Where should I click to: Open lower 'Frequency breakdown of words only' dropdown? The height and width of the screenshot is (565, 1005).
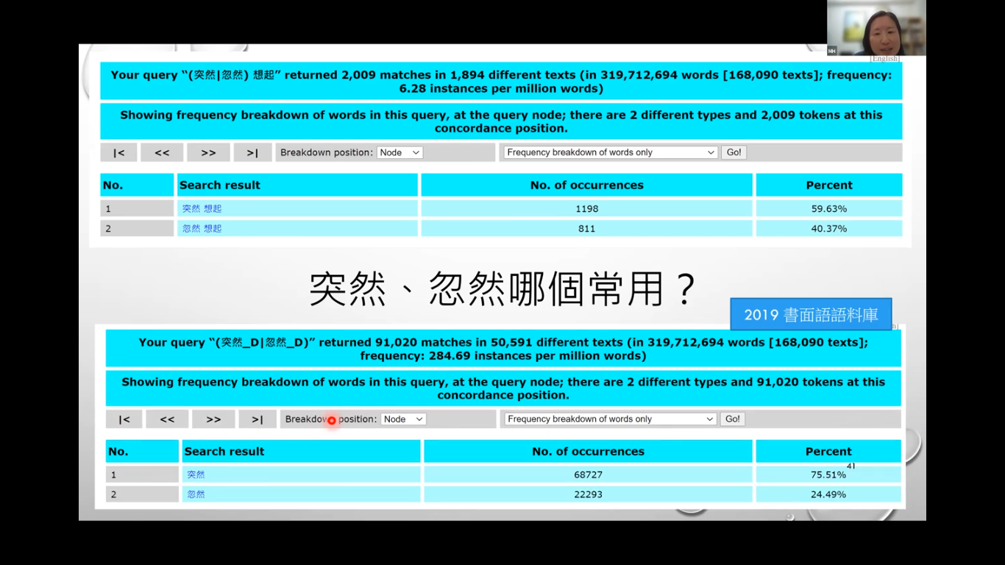(610, 419)
